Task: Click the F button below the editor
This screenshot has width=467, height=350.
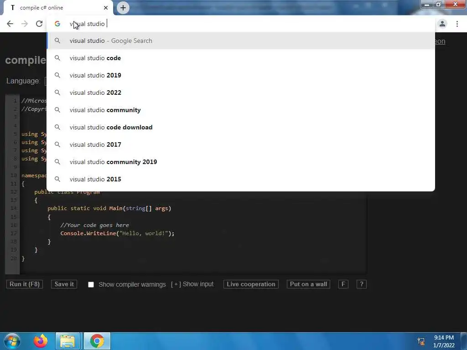Action: pyautogui.click(x=343, y=284)
